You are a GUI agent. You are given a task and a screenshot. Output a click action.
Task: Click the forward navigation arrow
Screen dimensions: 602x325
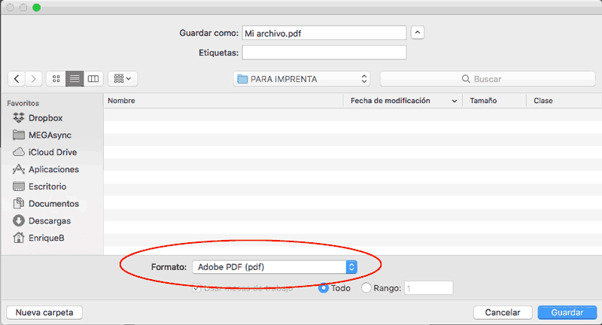[x=34, y=79]
